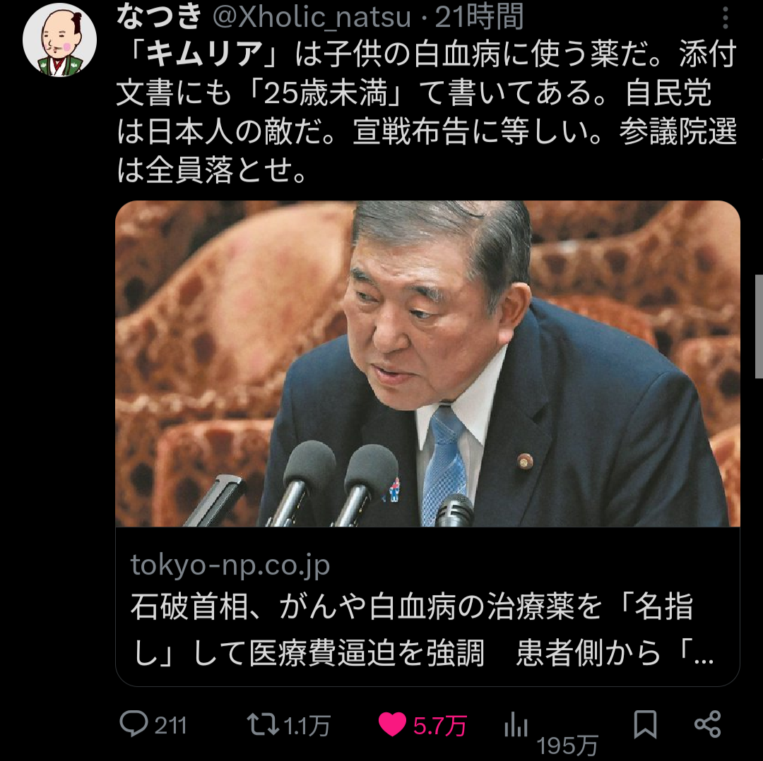Image resolution: width=763 pixels, height=761 pixels.
Task: Click the tweet body text to expand
Action: pyautogui.click(x=426, y=112)
